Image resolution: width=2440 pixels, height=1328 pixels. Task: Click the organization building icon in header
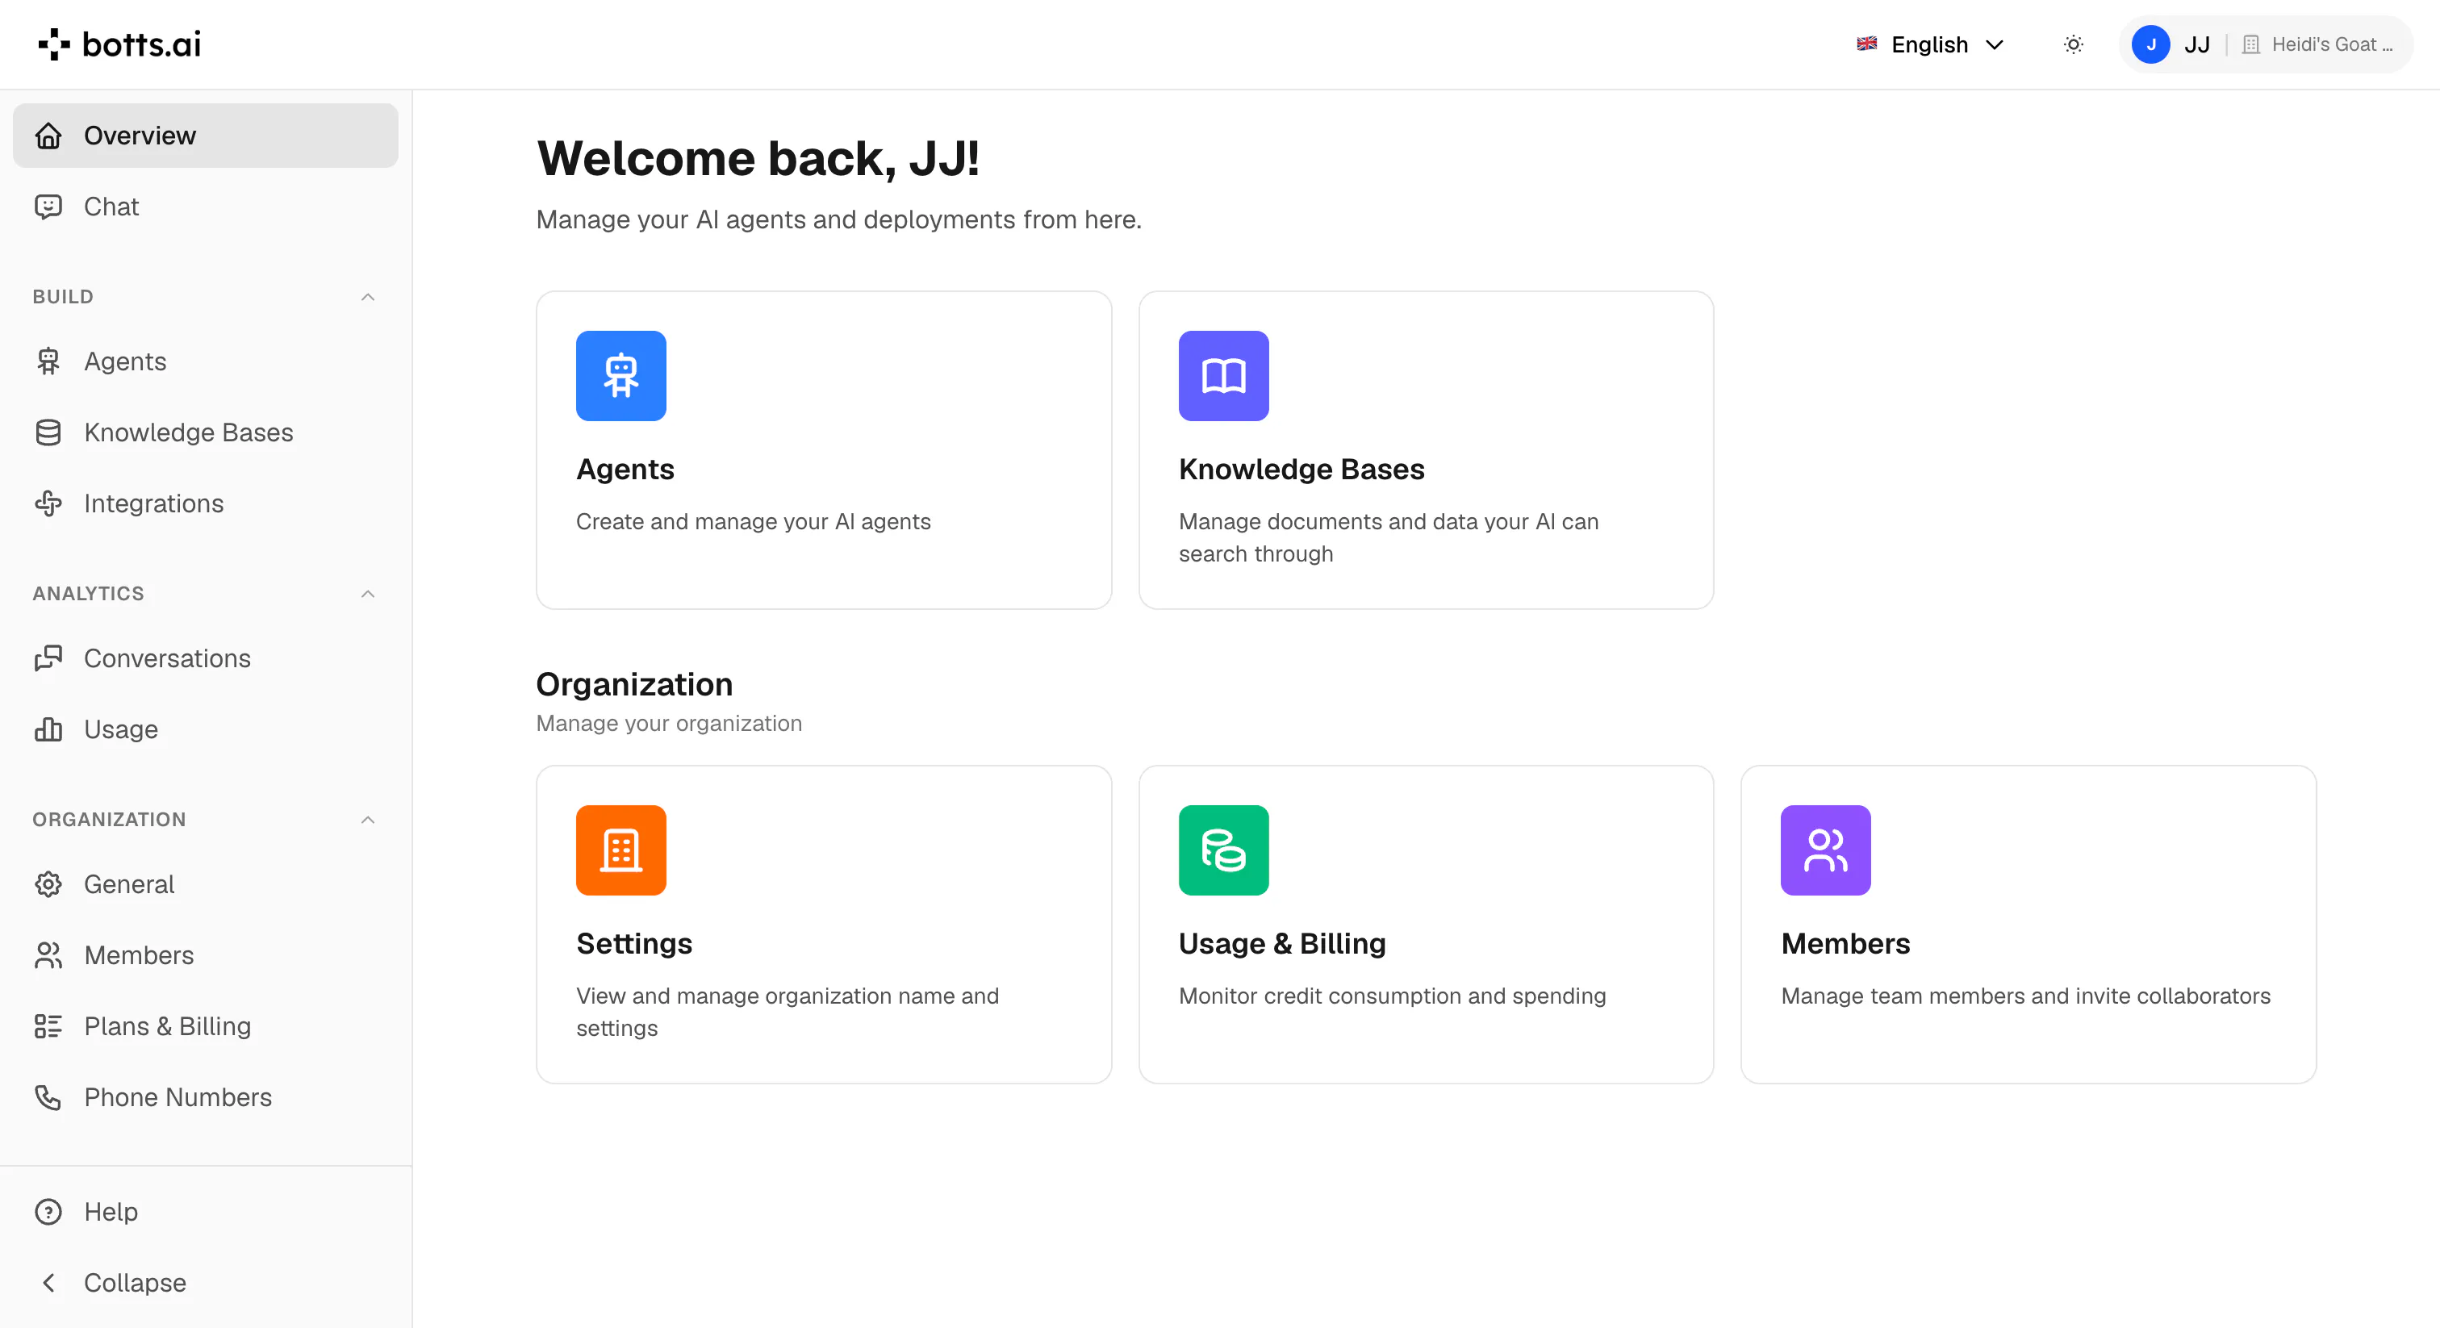click(x=2251, y=44)
